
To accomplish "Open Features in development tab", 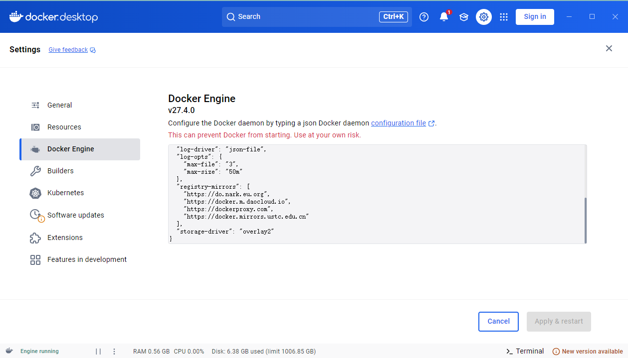I will 80,259.
